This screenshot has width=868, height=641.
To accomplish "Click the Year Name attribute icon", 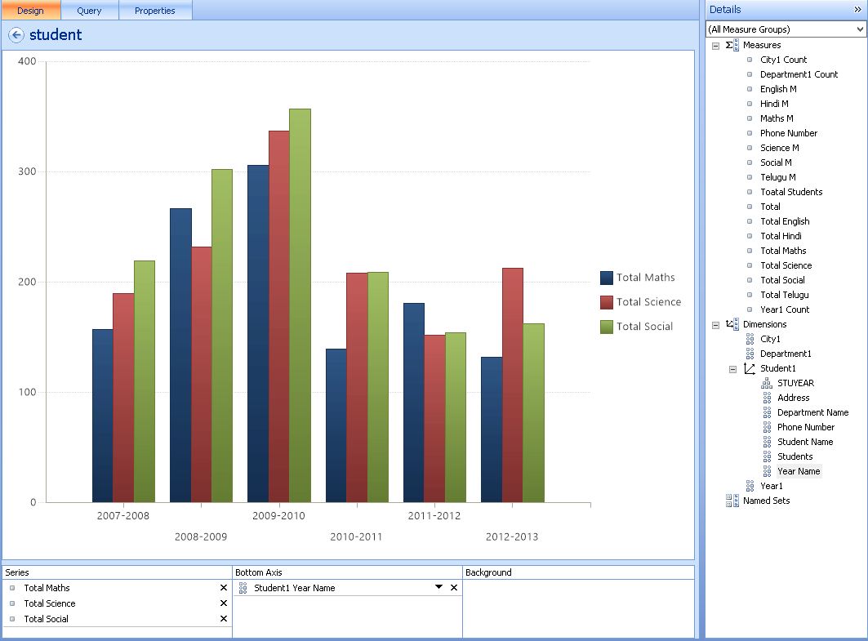I will (x=766, y=471).
